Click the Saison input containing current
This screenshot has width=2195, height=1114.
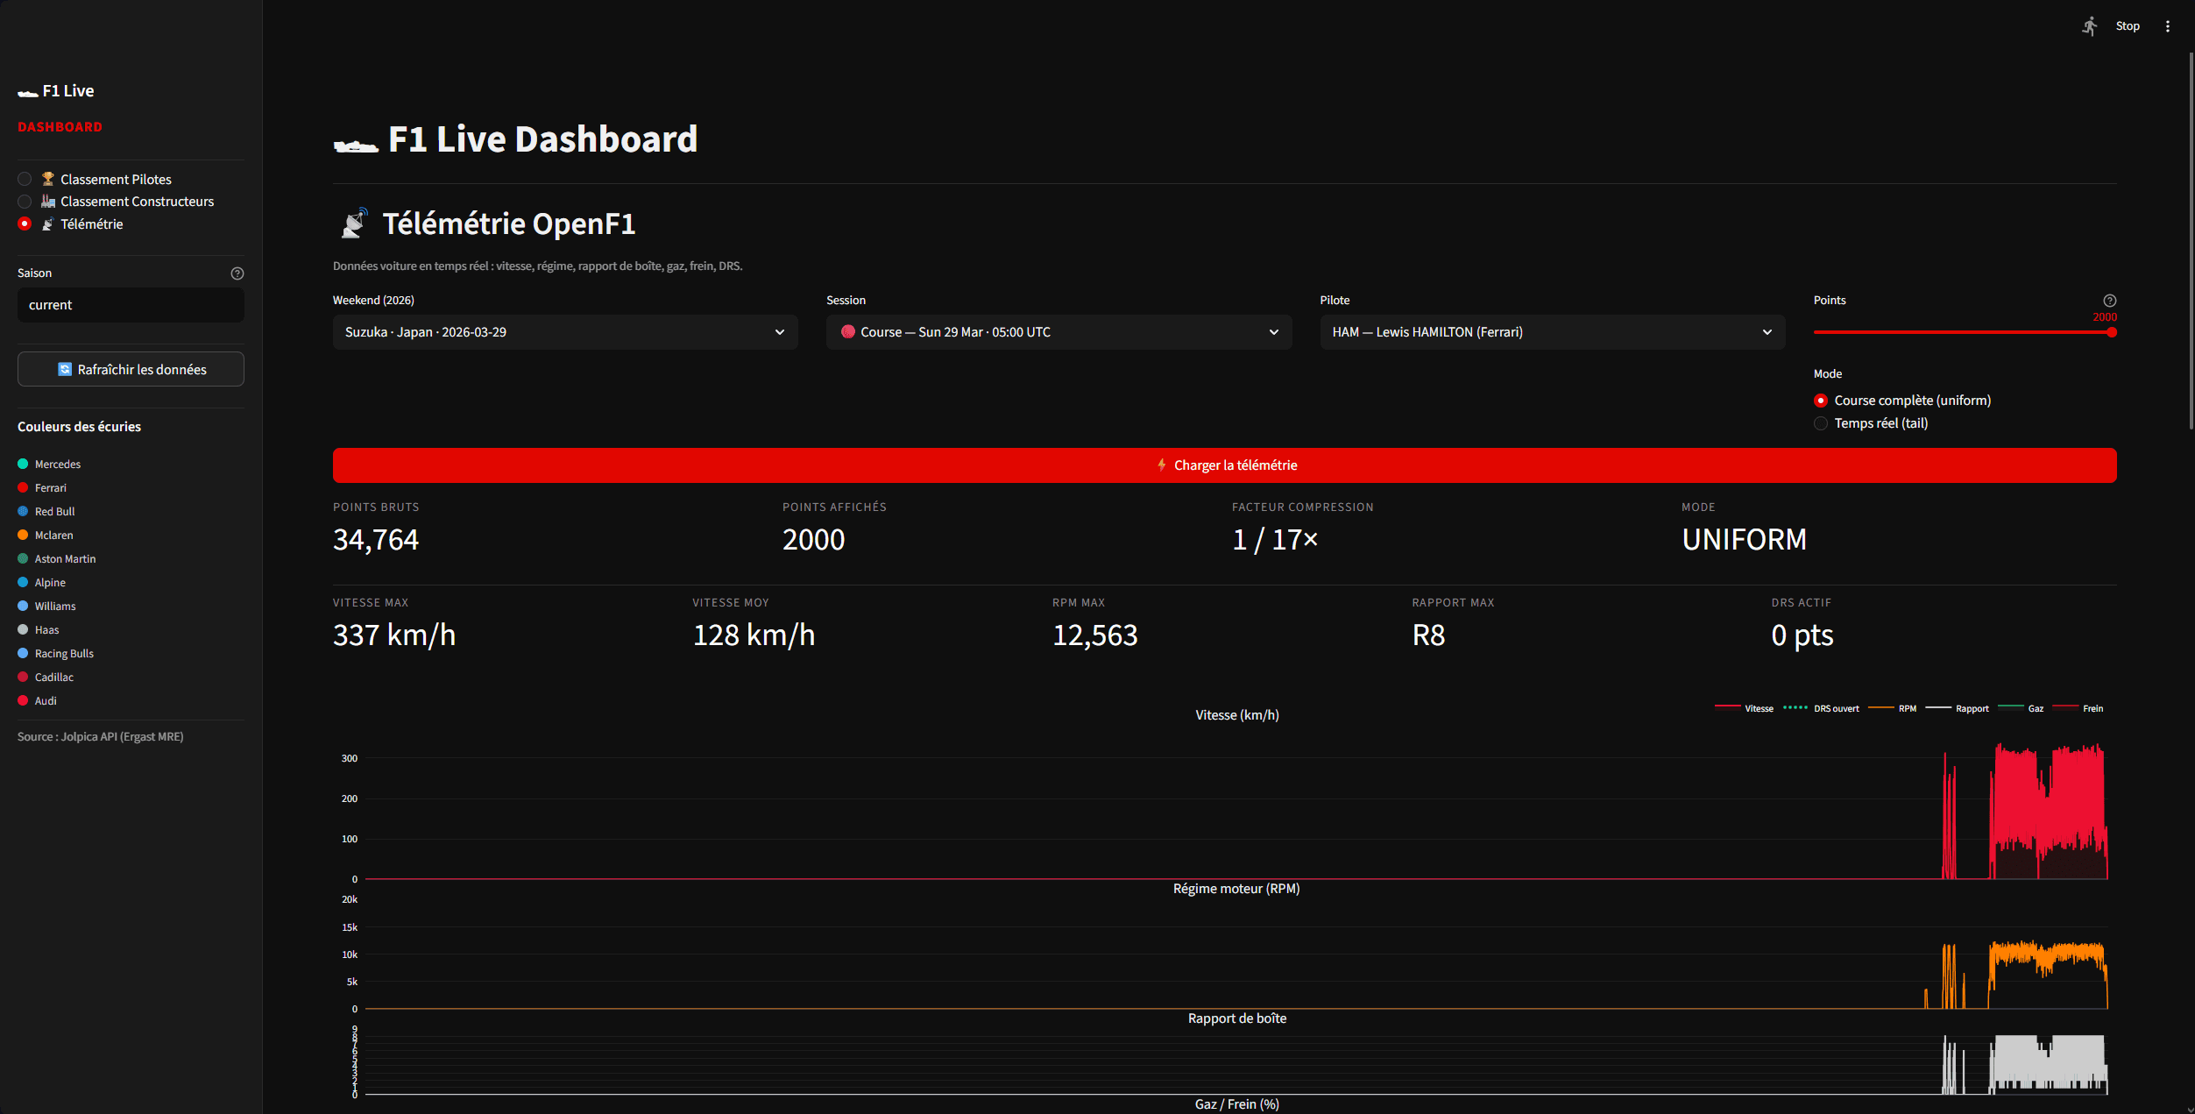(130, 304)
